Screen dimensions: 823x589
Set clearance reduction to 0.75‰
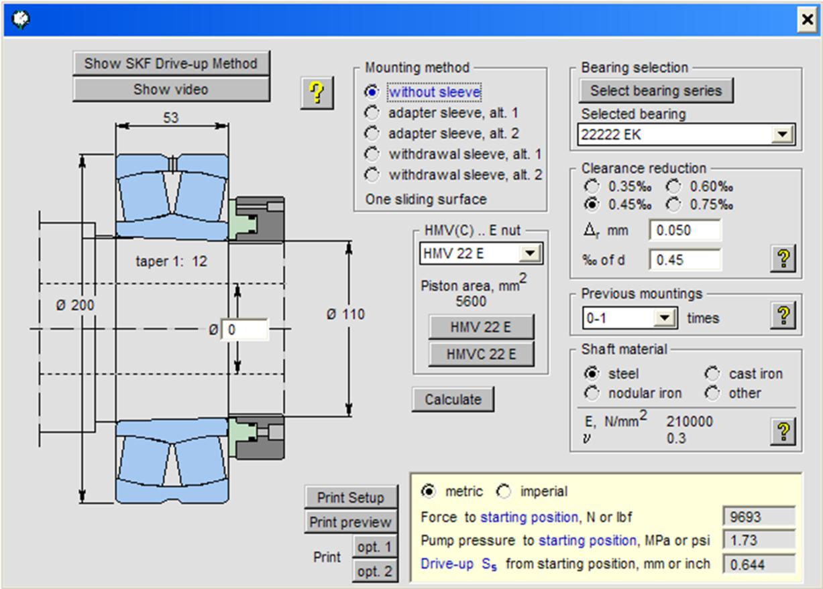point(673,204)
